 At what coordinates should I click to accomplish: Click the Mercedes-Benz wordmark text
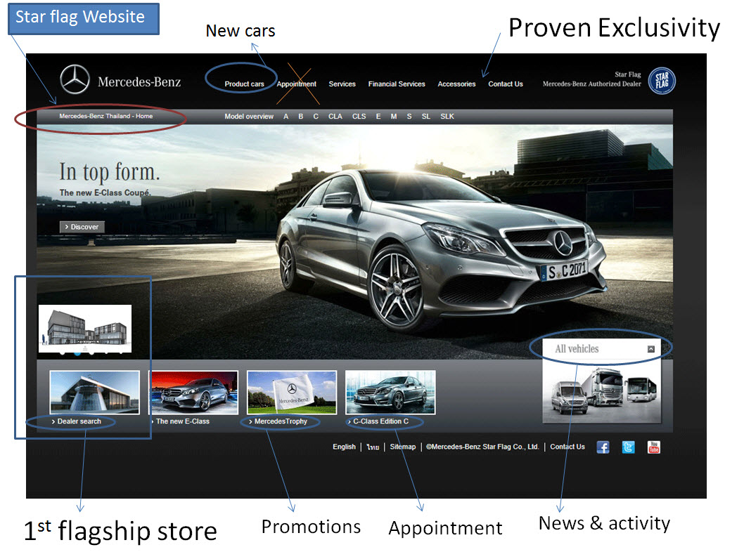(139, 82)
